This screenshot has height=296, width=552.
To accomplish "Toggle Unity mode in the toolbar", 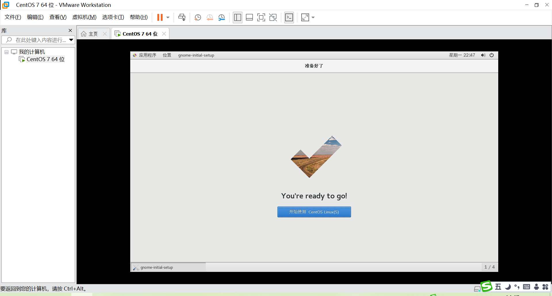I will point(273,18).
